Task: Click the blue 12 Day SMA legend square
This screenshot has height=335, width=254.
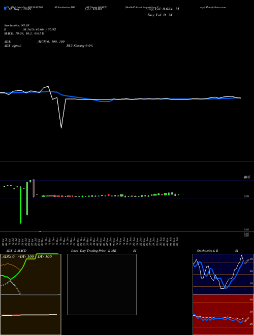Action: (5, 8)
